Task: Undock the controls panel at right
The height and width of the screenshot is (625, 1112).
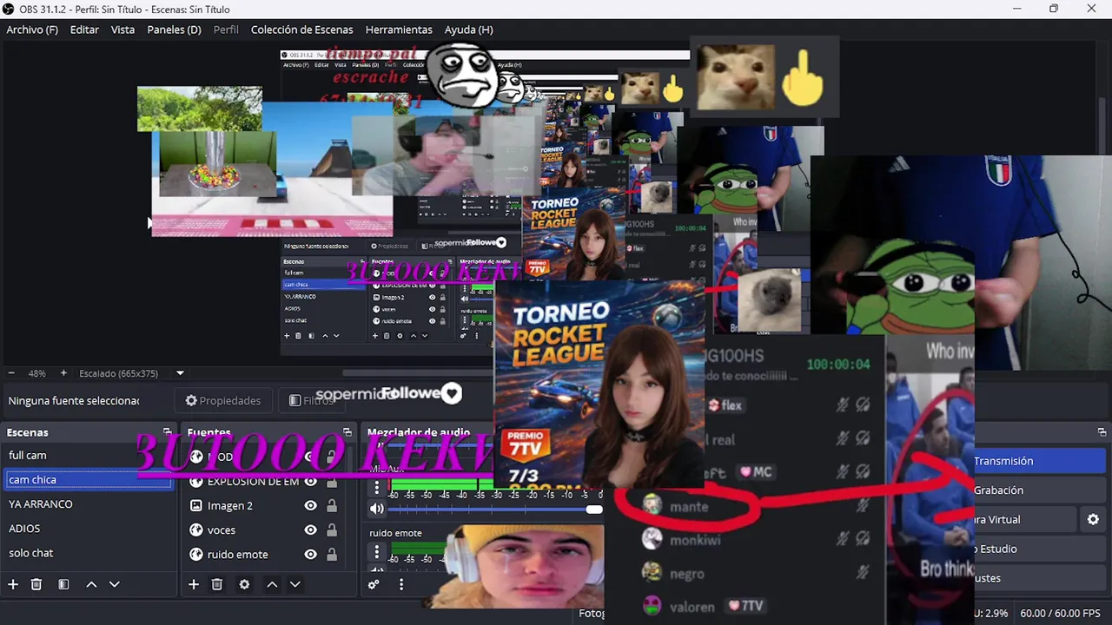Action: point(1102,431)
